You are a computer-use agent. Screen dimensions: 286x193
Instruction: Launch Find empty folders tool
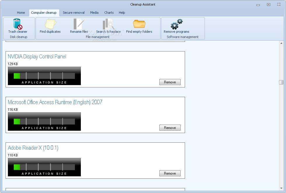(x=139, y=26)
